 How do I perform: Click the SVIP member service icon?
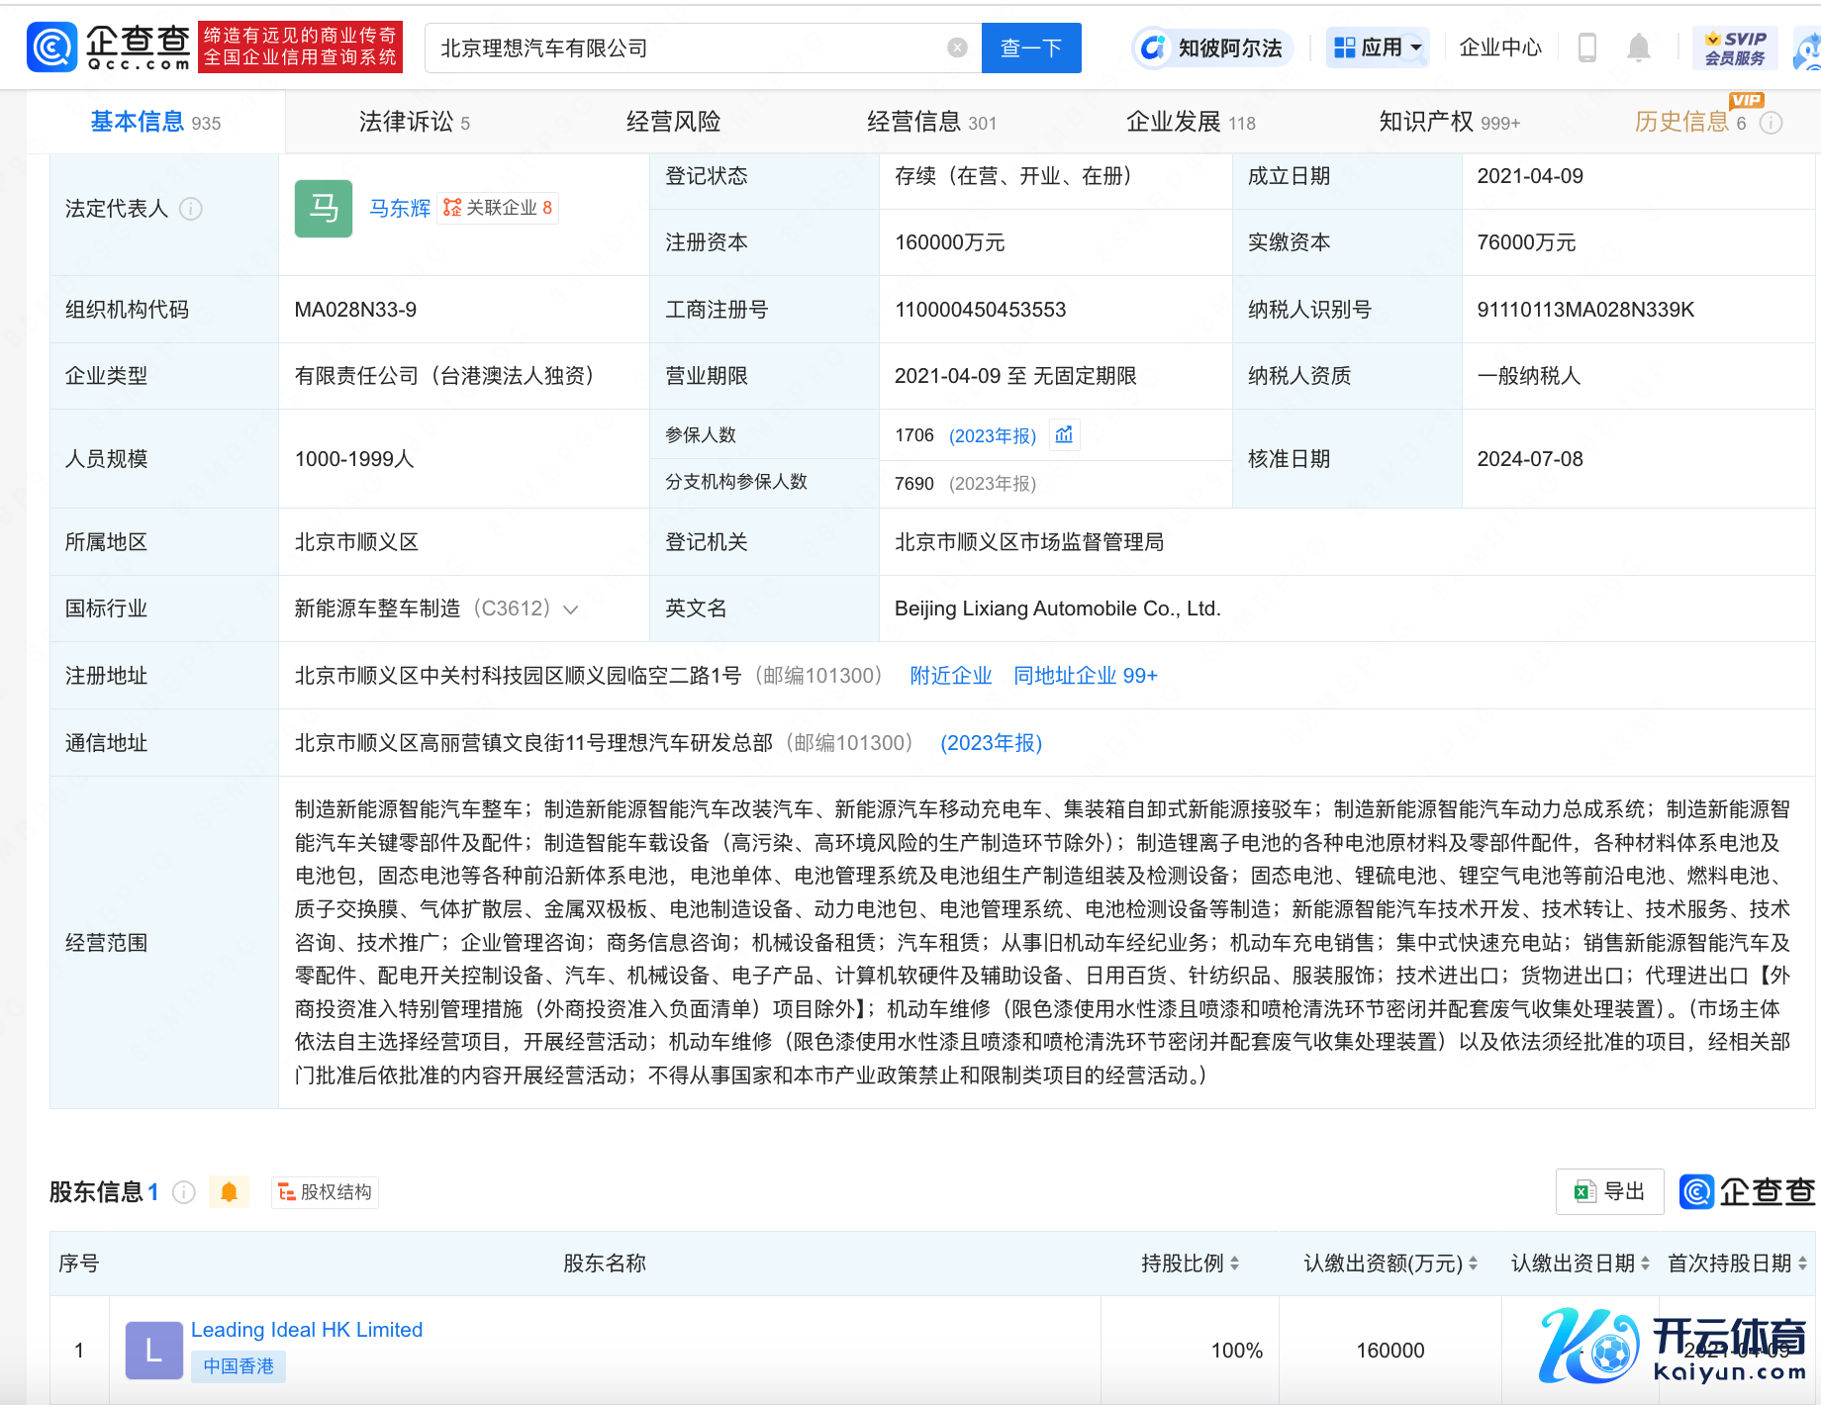coord(1735,47)
